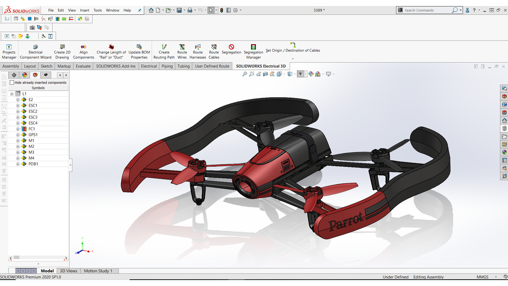Switch to the 3D Views bottom tab
Viewport: 508px width, 286px height.
(x=69, y=271)
